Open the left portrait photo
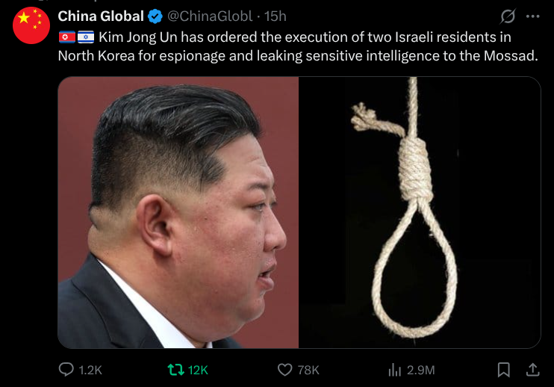554x387 pixels. pos(178,212)
